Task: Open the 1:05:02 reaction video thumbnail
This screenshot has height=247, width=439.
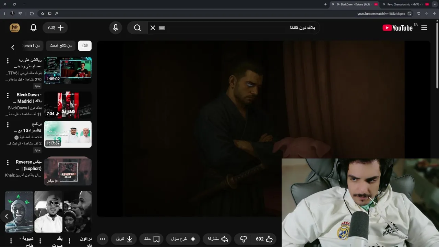Action: [68, 70]
